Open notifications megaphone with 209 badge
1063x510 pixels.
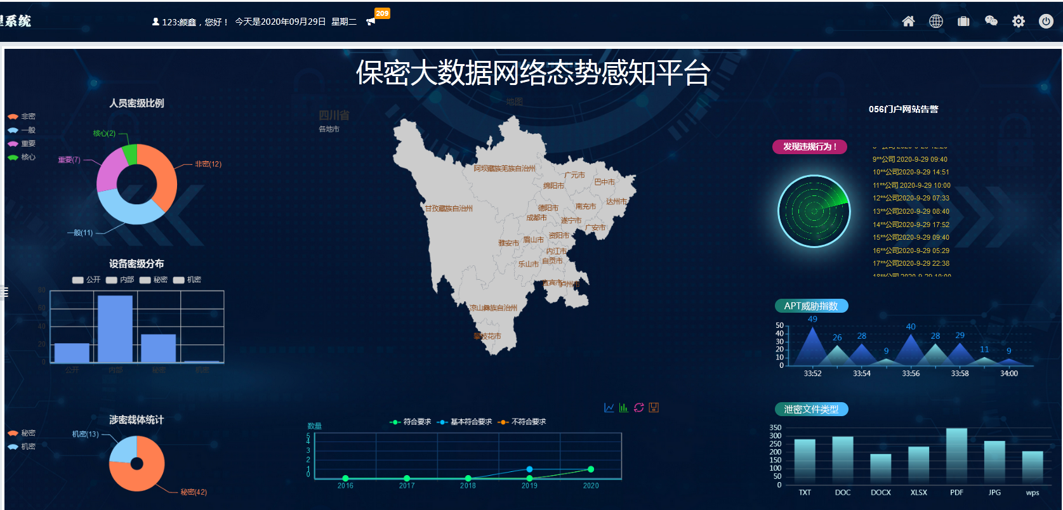[x=371, y=22]
